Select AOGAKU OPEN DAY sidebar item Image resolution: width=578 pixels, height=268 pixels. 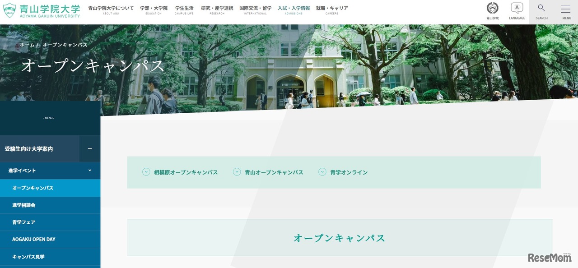point(50,239)
